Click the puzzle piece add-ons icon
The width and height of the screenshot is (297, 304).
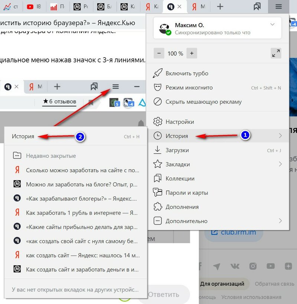click(x=158, y=207)
